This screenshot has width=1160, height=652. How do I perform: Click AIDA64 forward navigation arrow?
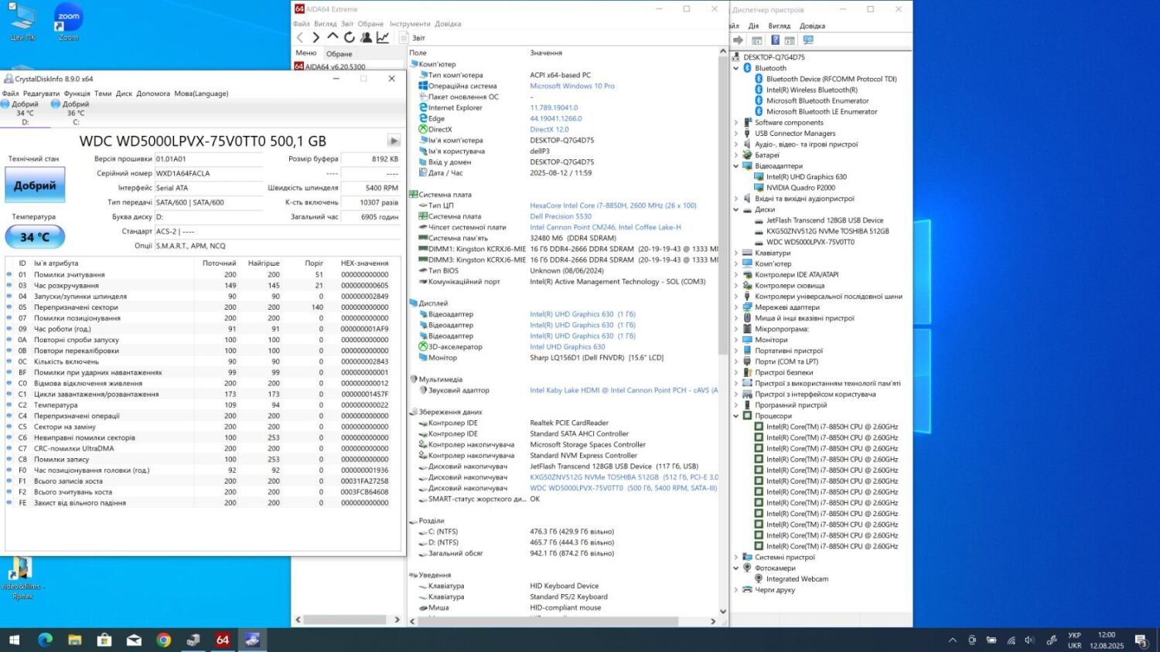(316, 37)
